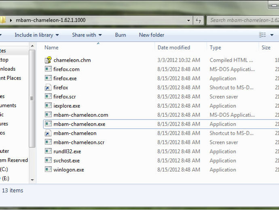Select the mbam-chameleon shortcut icon
279x210 pixels.
click(x=48, y=133)
